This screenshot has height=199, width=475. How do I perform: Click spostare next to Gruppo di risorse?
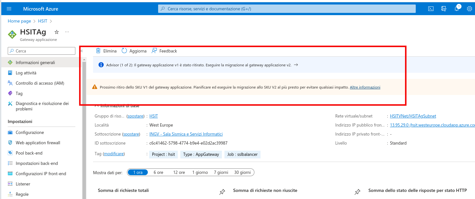pyautogui.click(x=135, y=116)
